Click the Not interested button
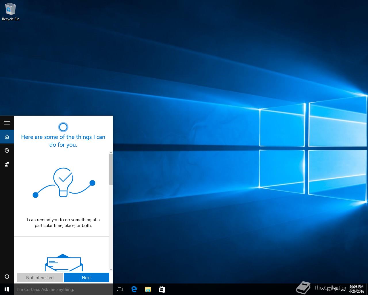368x295 pixels. tap(40, 277)
